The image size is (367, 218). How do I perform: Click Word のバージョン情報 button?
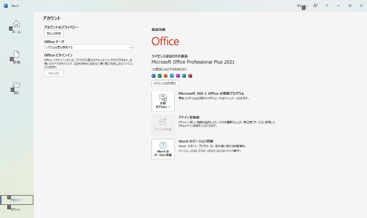[163, 149]
